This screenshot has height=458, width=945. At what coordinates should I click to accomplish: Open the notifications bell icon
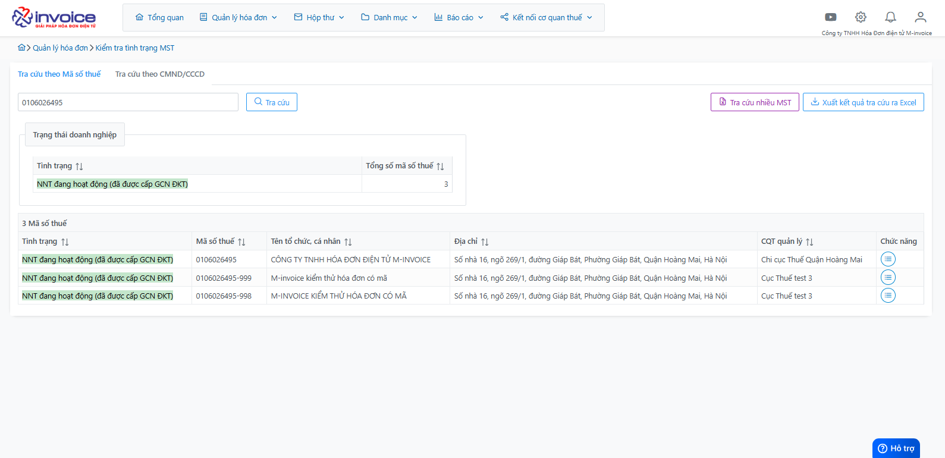[890, 17]
